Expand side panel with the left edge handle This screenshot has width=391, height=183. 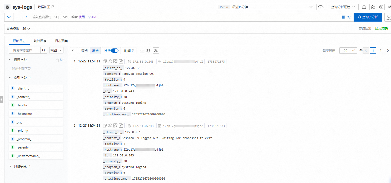1,100
